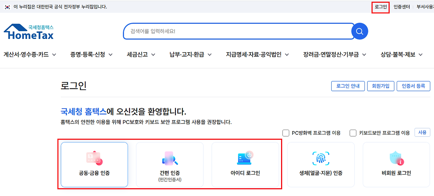434x196 pixels.
Task: Open the 세금신고 dropdown menu
Action: click(x=141, y=55)
